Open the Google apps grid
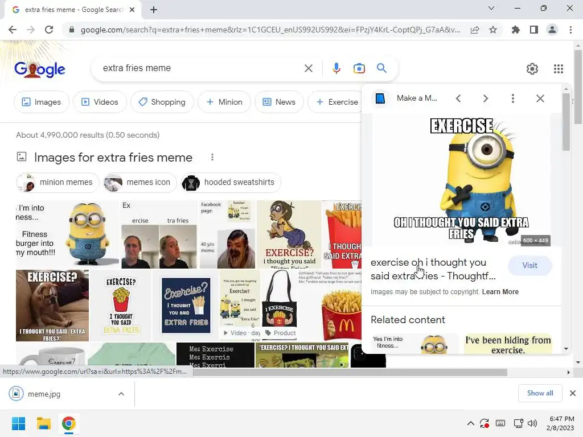Image resolution: width=583 pixels, height=437 pixels. 559,69
